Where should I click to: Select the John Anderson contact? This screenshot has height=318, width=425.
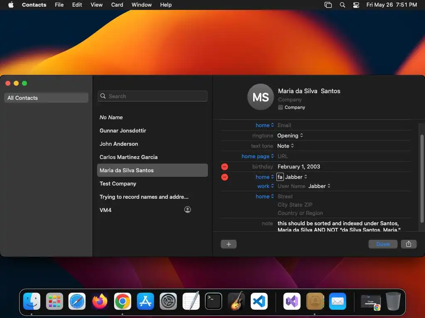click(x=152, y=144)
